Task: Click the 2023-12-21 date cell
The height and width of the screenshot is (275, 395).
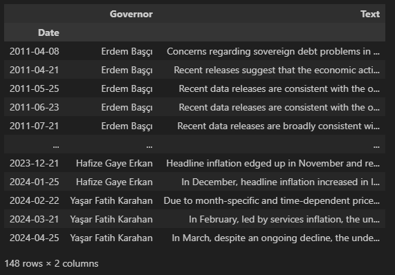Action: (x=35, y=163)
